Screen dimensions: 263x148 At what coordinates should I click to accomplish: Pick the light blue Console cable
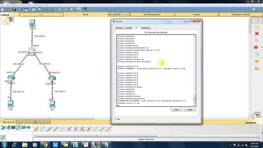point(43,129)
